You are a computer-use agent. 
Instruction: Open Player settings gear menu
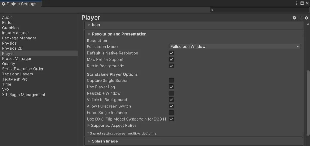pyautogui.click(x=307, y=18)
